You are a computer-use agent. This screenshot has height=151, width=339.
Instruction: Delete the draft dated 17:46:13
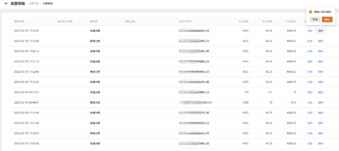point(320,51)
